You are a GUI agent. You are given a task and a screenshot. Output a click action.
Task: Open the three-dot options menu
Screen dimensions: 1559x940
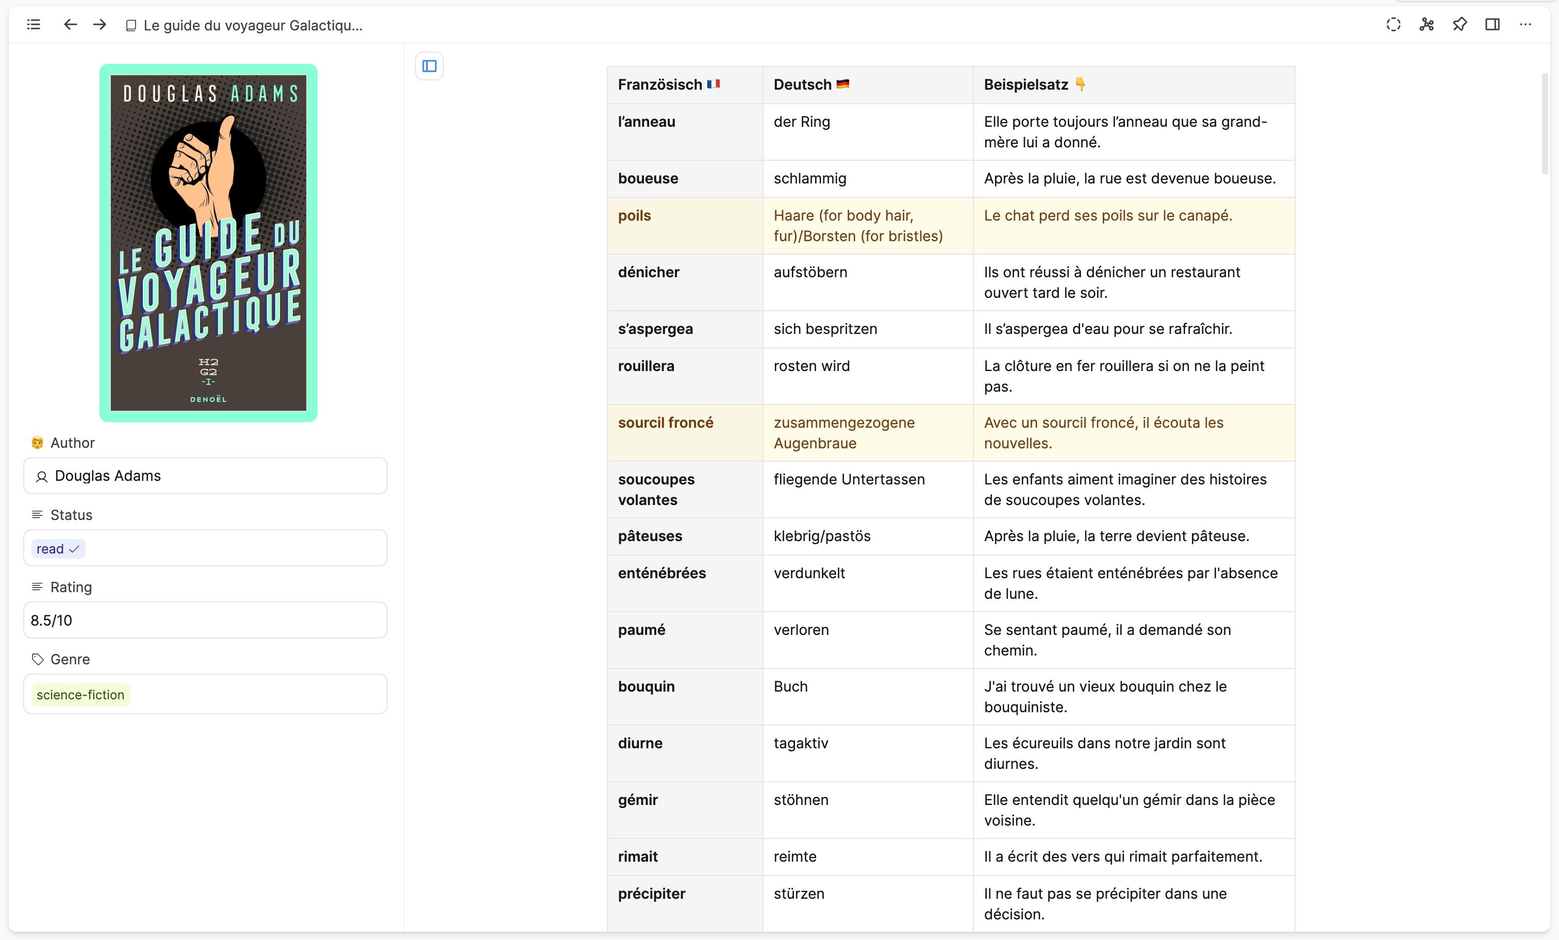point(1526,25)
